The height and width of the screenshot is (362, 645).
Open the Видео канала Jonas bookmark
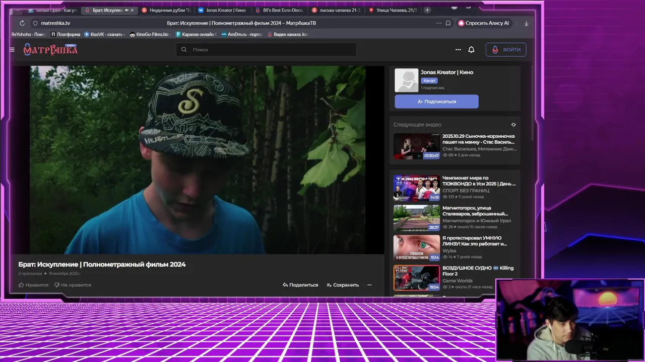(x=288, y=35)
